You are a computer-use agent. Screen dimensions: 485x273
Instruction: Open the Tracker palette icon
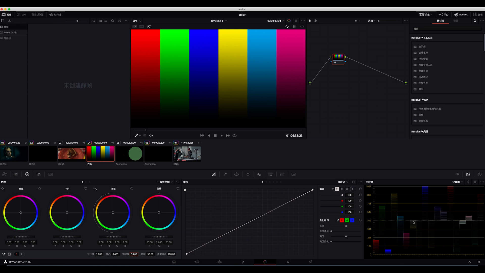(x=248, y=174)
